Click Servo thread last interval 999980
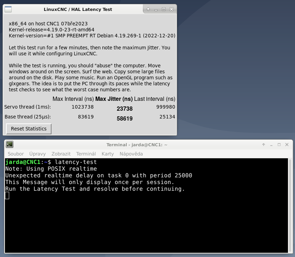Viewport: 295px width, 257px height. (x=165, y=107)
